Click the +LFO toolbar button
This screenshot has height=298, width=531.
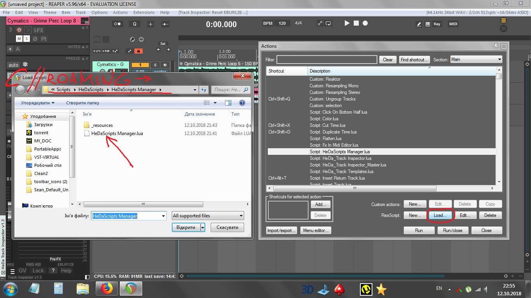coord(97,51)
